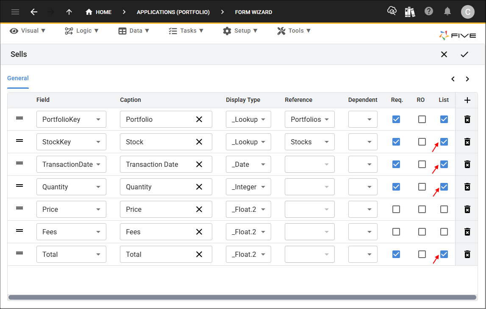Grab the PortfolioKey row reorder handle
Image resolution: width=486 pixels, height=309 pixels.
[x=19, y=118]
